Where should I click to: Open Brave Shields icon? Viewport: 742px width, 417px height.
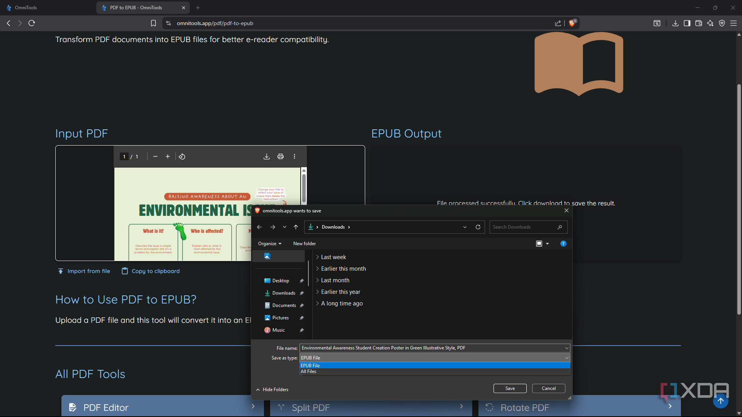[572, 23]
